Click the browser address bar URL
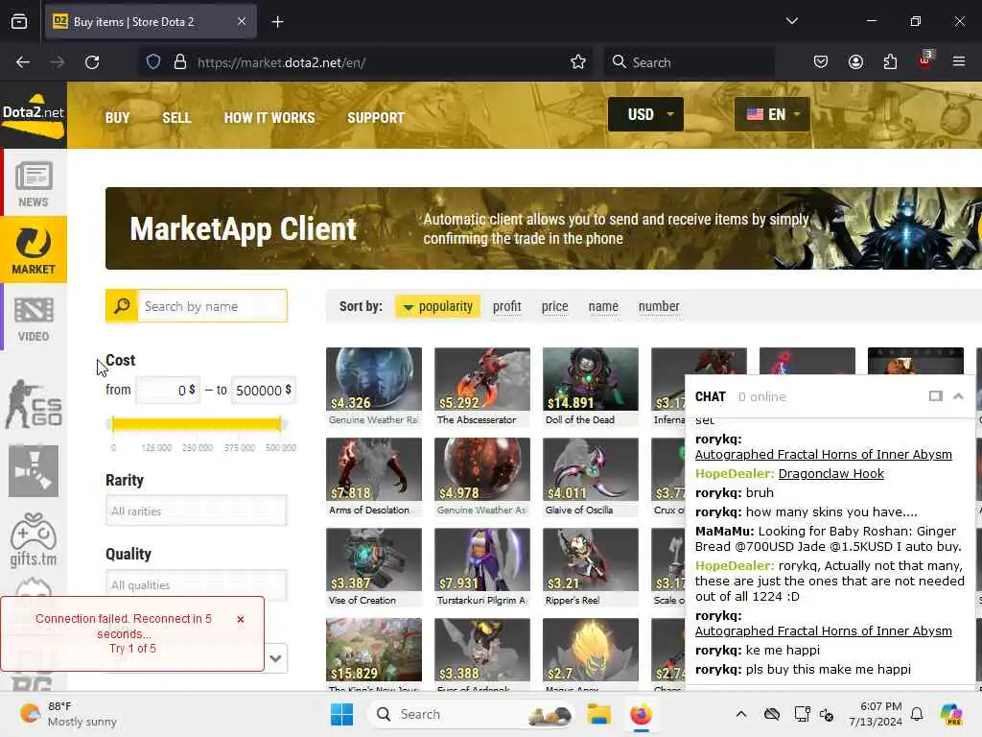The height and width of the screenshot is (737, 982). coord(281,62)
